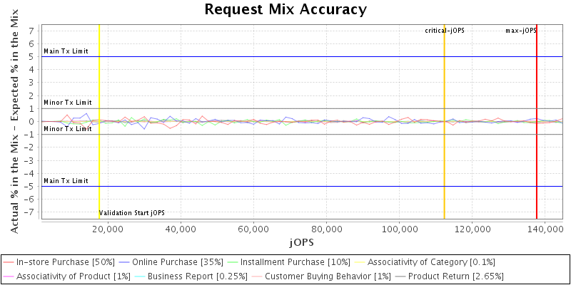Viewport: 571px width, 285px height.
Task: Click the Request Mix Accuracy chart title
Action: click(x=285, y=9)
